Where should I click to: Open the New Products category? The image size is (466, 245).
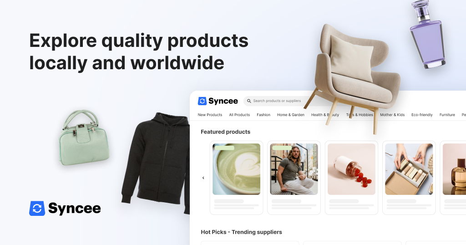pyautogui.click(x=210, y=115)
